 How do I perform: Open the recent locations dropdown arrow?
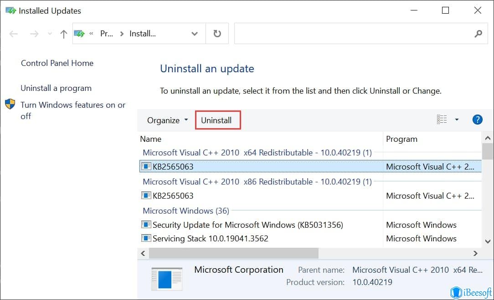click(50, 33)
